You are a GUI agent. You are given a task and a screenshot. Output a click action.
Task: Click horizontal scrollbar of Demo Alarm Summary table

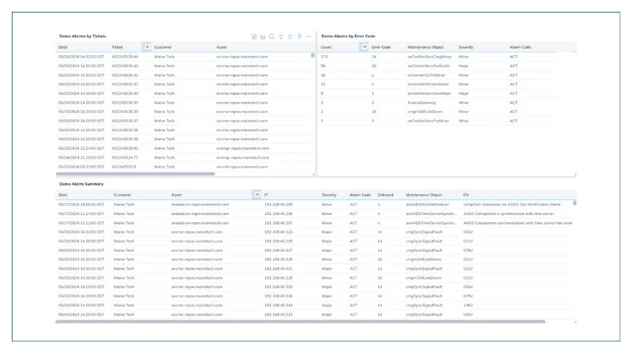(x=300, y=321)
